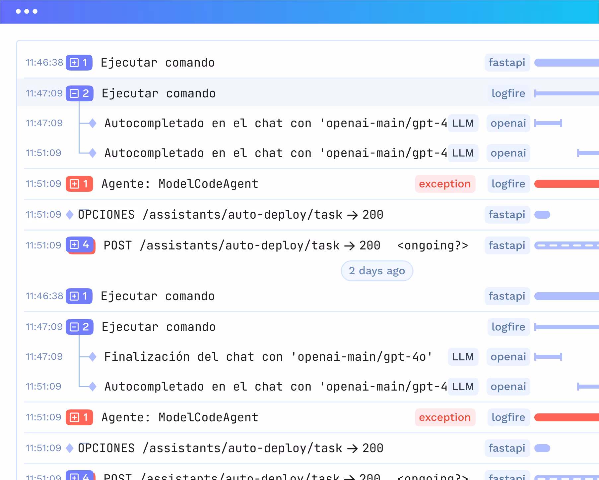The height and width of the screenshot is (480, 599).
Task: Click the 'LLM' tag on the Autocompletado row below '2 days ago'
Action: pos(463,387)
